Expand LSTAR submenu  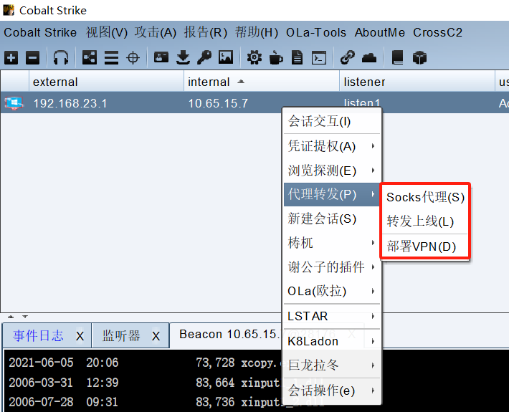(x=332, y=316)
